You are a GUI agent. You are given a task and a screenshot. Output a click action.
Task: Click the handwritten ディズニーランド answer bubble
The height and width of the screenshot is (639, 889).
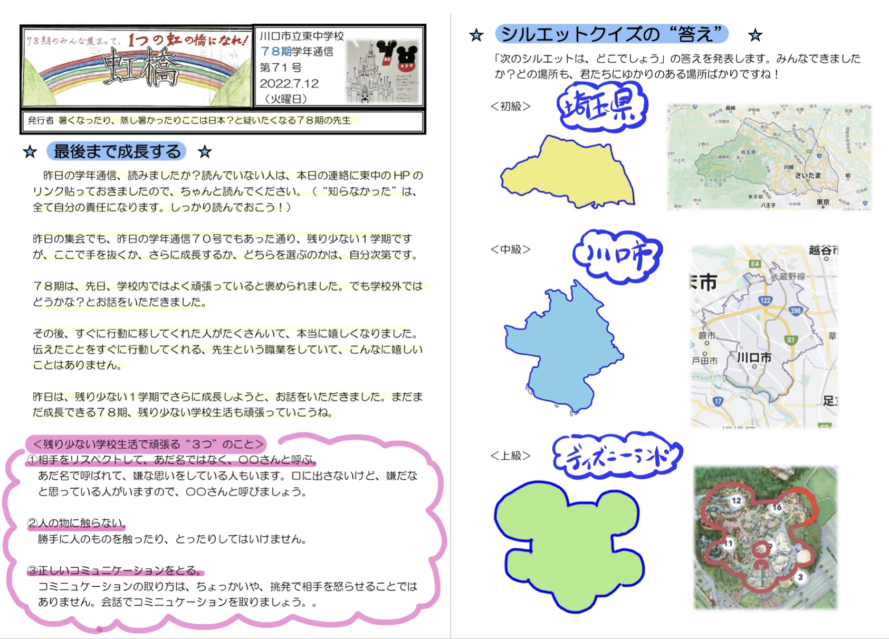[618, 456]
